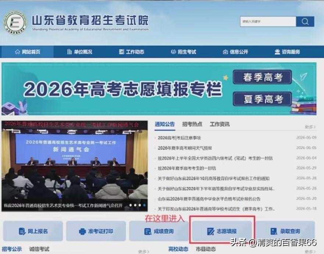Viewport: 324px width, 254px height.
Task: Switch to the 招考热点 tab
Action: tap(192, 124)
